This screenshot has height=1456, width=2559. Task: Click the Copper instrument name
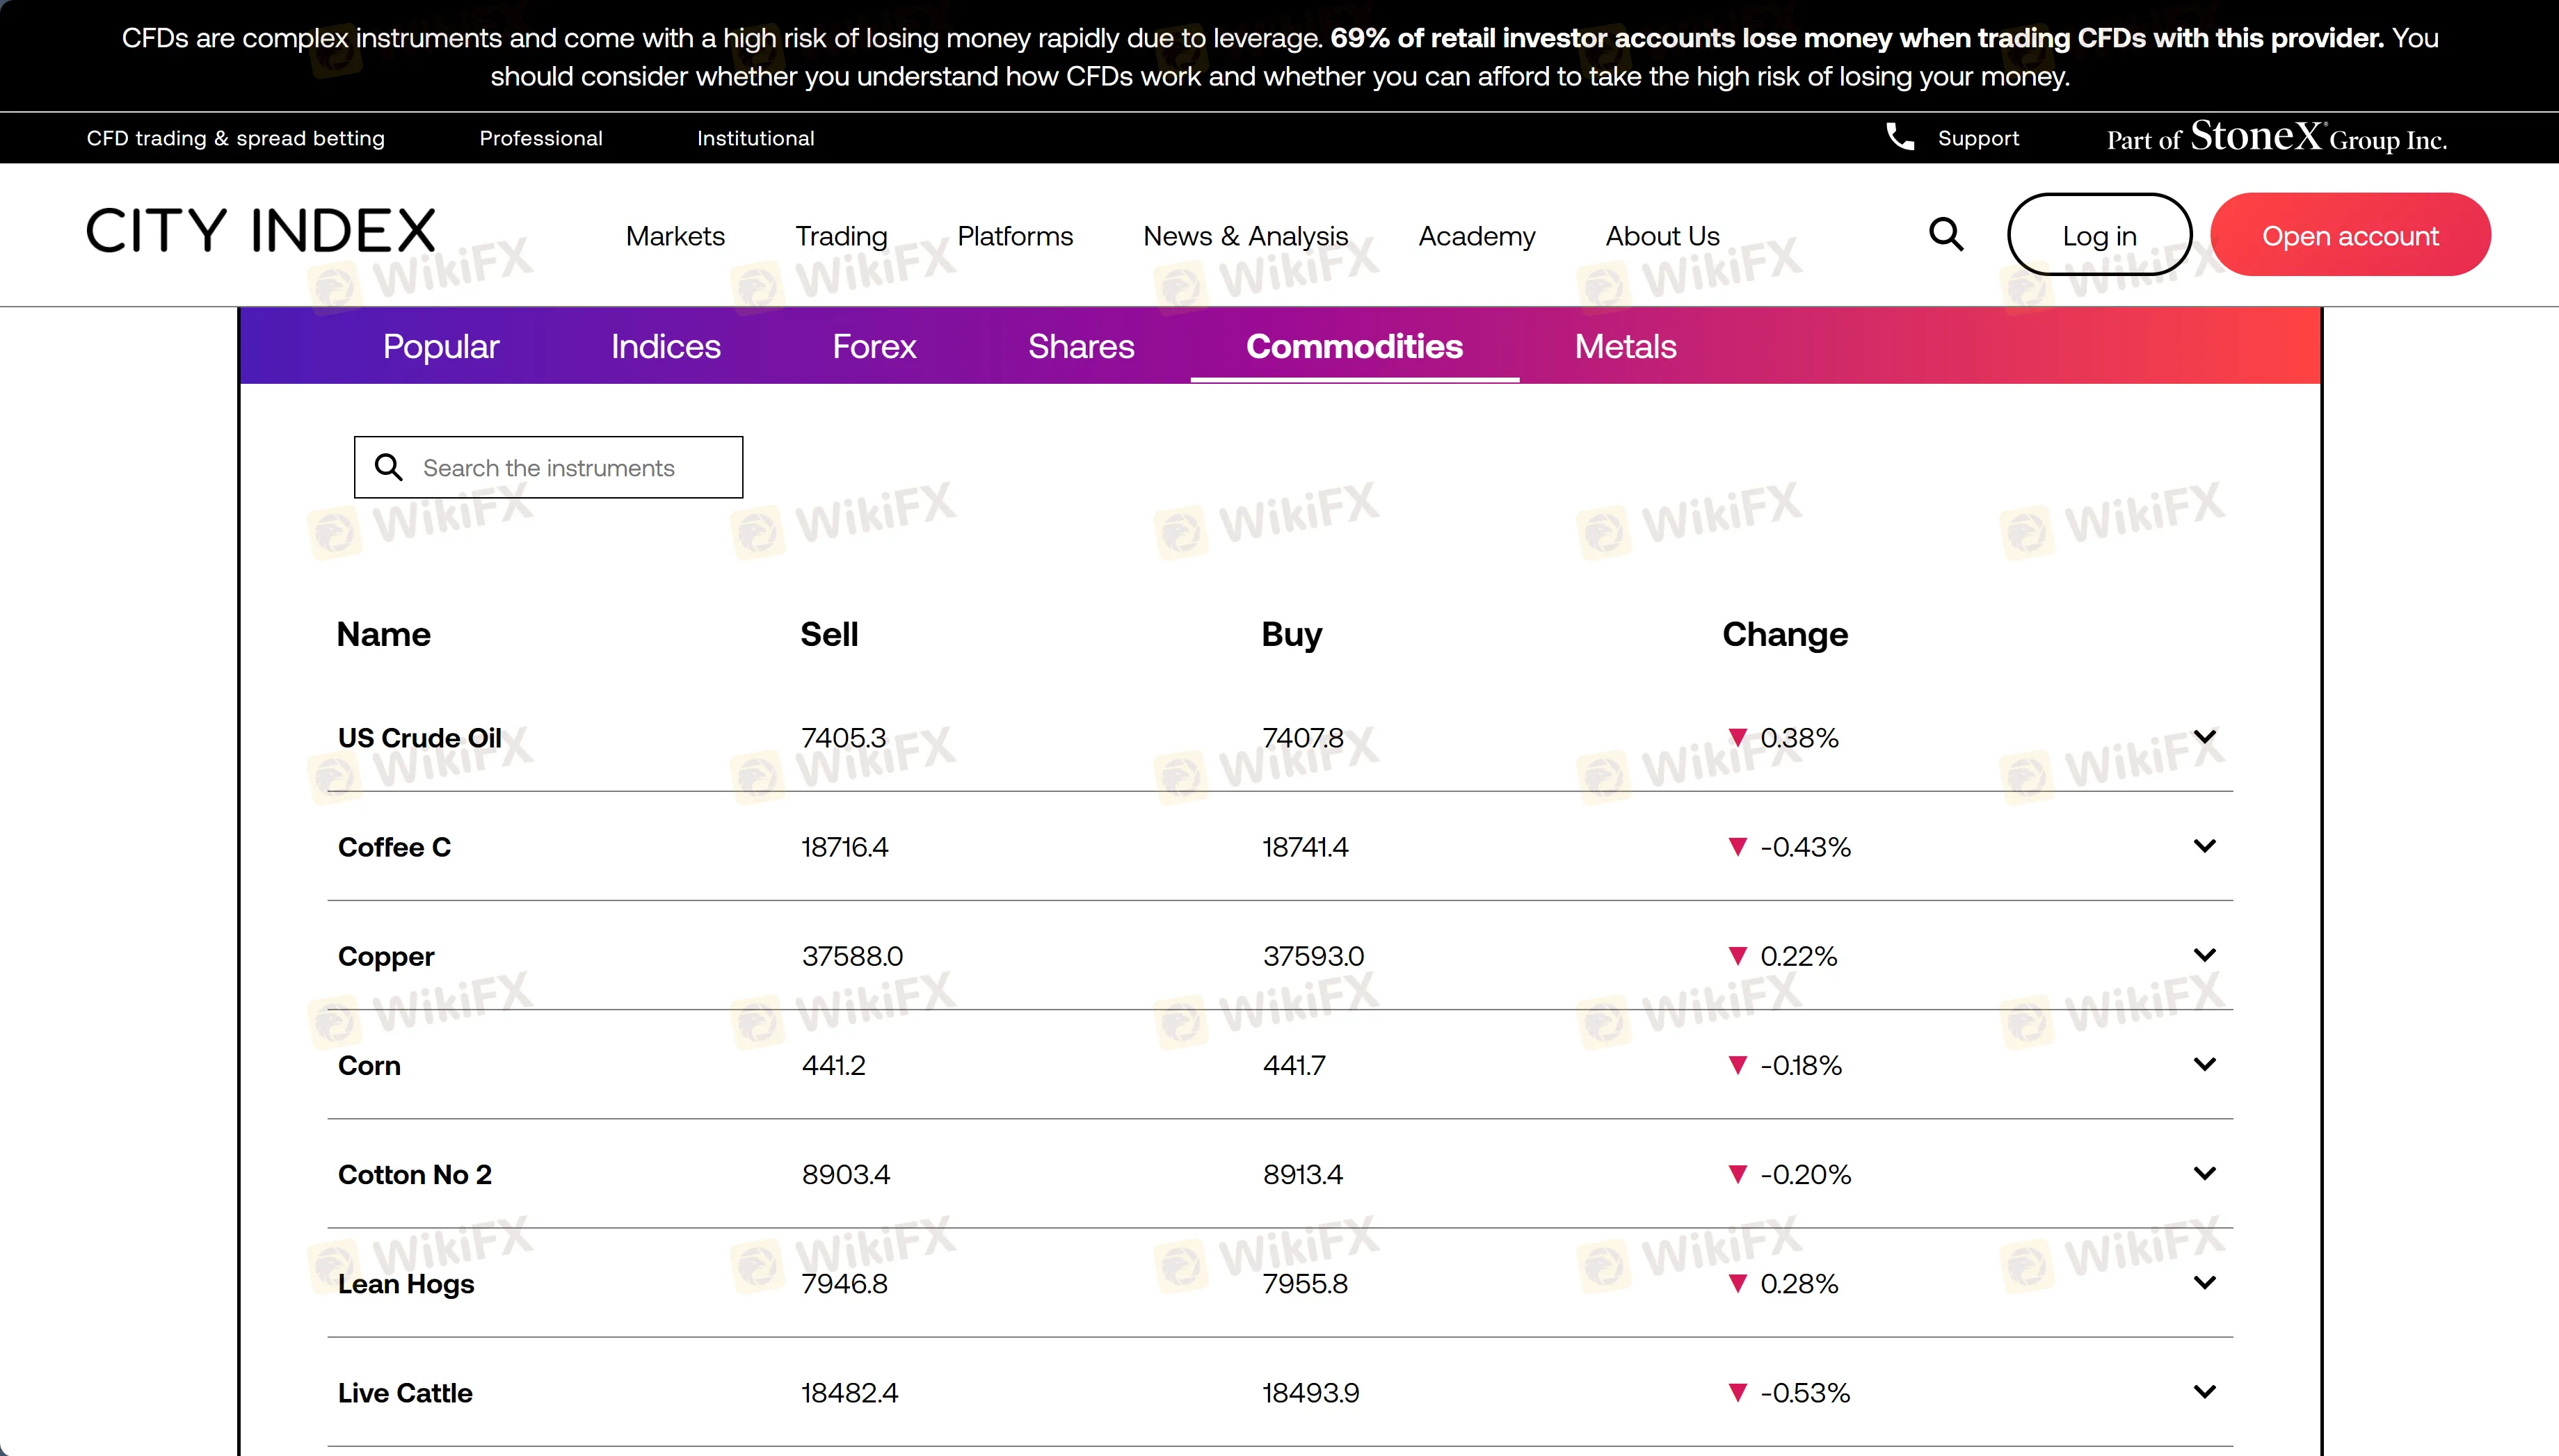point(386,957)
